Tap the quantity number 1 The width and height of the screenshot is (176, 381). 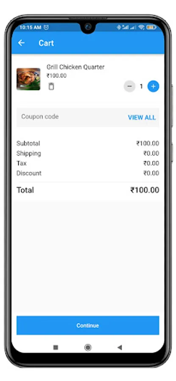(141, 86)
